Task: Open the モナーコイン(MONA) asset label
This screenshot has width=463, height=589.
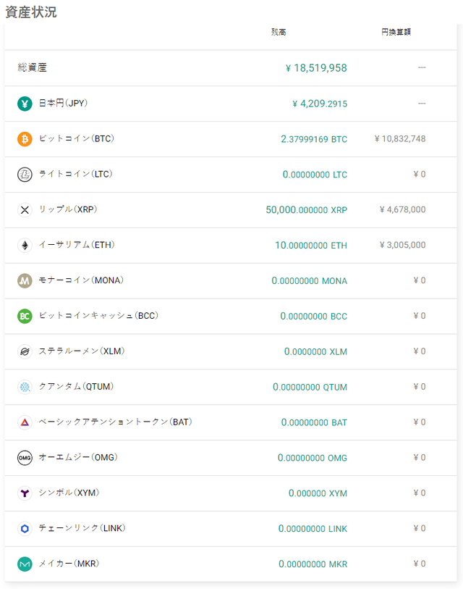Action: click(81, 280)
